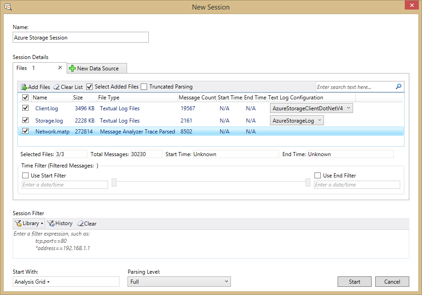The height and width of the screenshot is (295, 422).
Task: Tick the Use End Filter checkbox
Action: pyautogui.click(x=318, y=176)
